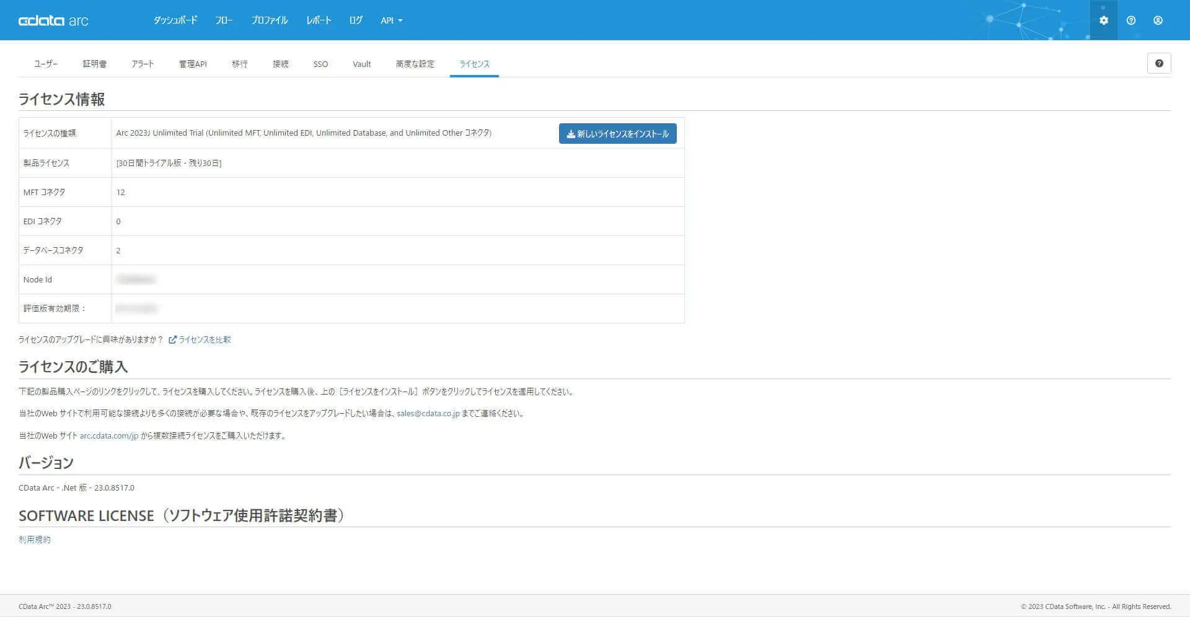Screen dimensions: 1190x617
Task: Click the CData Arc logo
Action: pyautogui.click(x=53, y=20)
